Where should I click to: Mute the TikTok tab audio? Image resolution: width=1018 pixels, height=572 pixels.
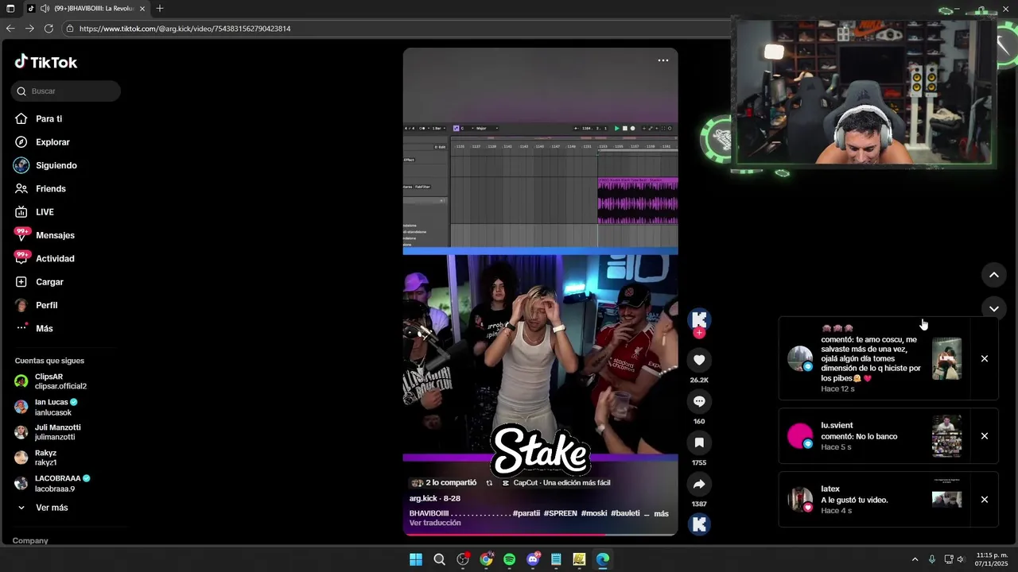coord(45,8)
